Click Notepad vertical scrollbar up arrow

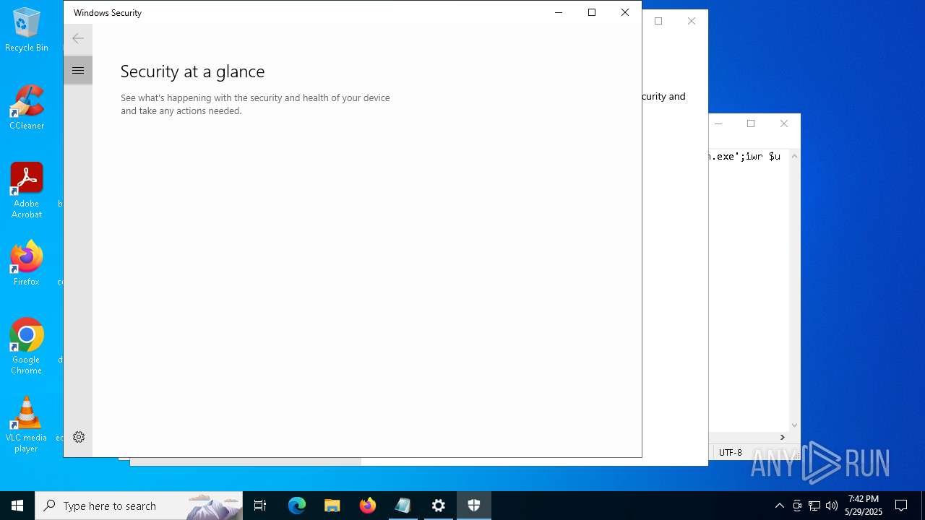(x=794, y=156)
